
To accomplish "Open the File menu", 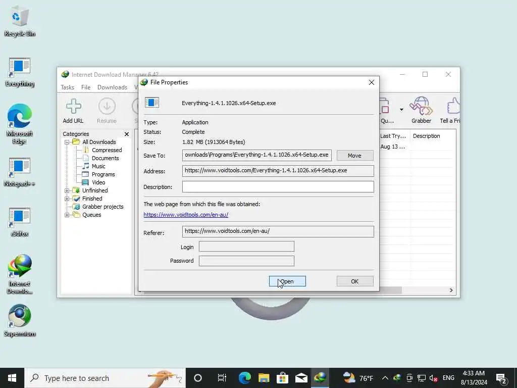I will [86, 87].
